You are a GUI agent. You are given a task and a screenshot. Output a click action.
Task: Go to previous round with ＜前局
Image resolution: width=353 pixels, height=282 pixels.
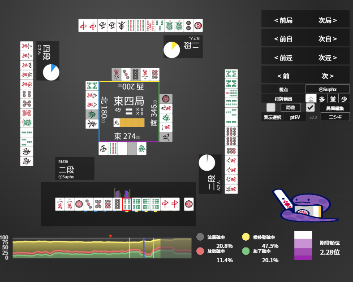pos(283,21)
